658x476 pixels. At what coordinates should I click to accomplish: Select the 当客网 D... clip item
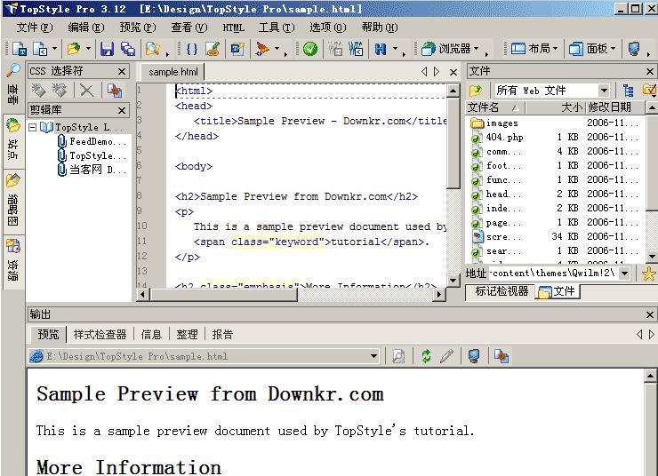pyautogui.click(x=92, y=170)
